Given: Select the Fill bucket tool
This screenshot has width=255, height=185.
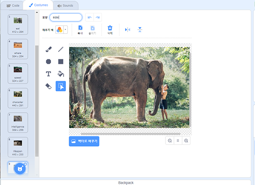Looking at the screenshot, I should click(x=61, y=74).
